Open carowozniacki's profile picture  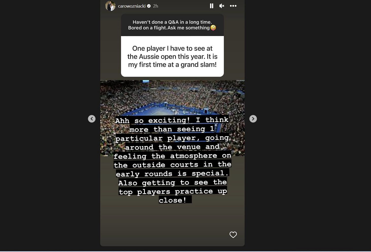pos(110,6)
